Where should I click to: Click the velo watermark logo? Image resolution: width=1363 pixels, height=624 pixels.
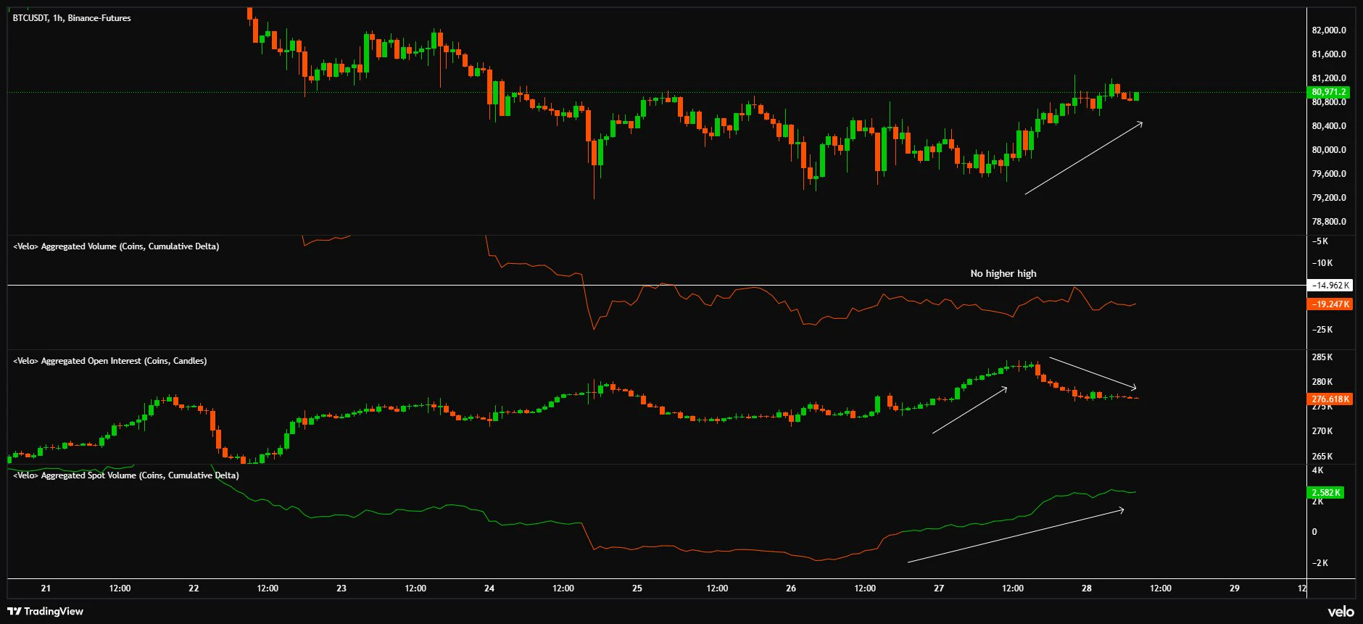1341,612
